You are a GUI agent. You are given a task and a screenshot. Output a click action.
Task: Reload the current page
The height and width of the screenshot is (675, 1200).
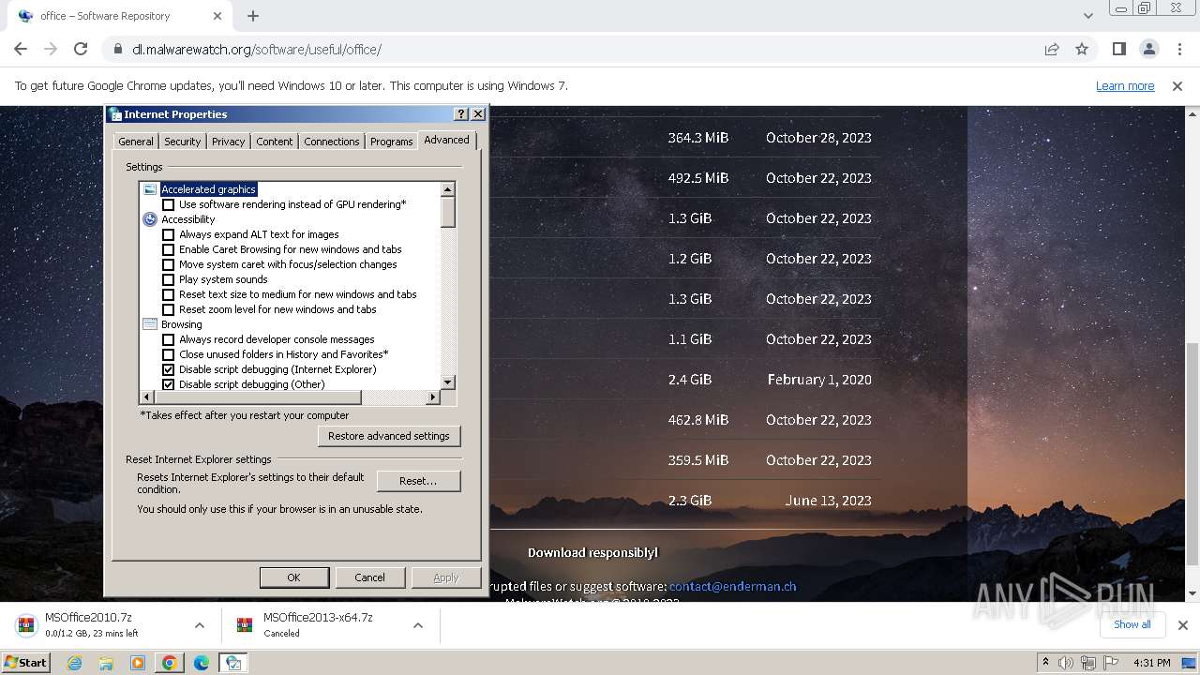click(x=81, y=49)
